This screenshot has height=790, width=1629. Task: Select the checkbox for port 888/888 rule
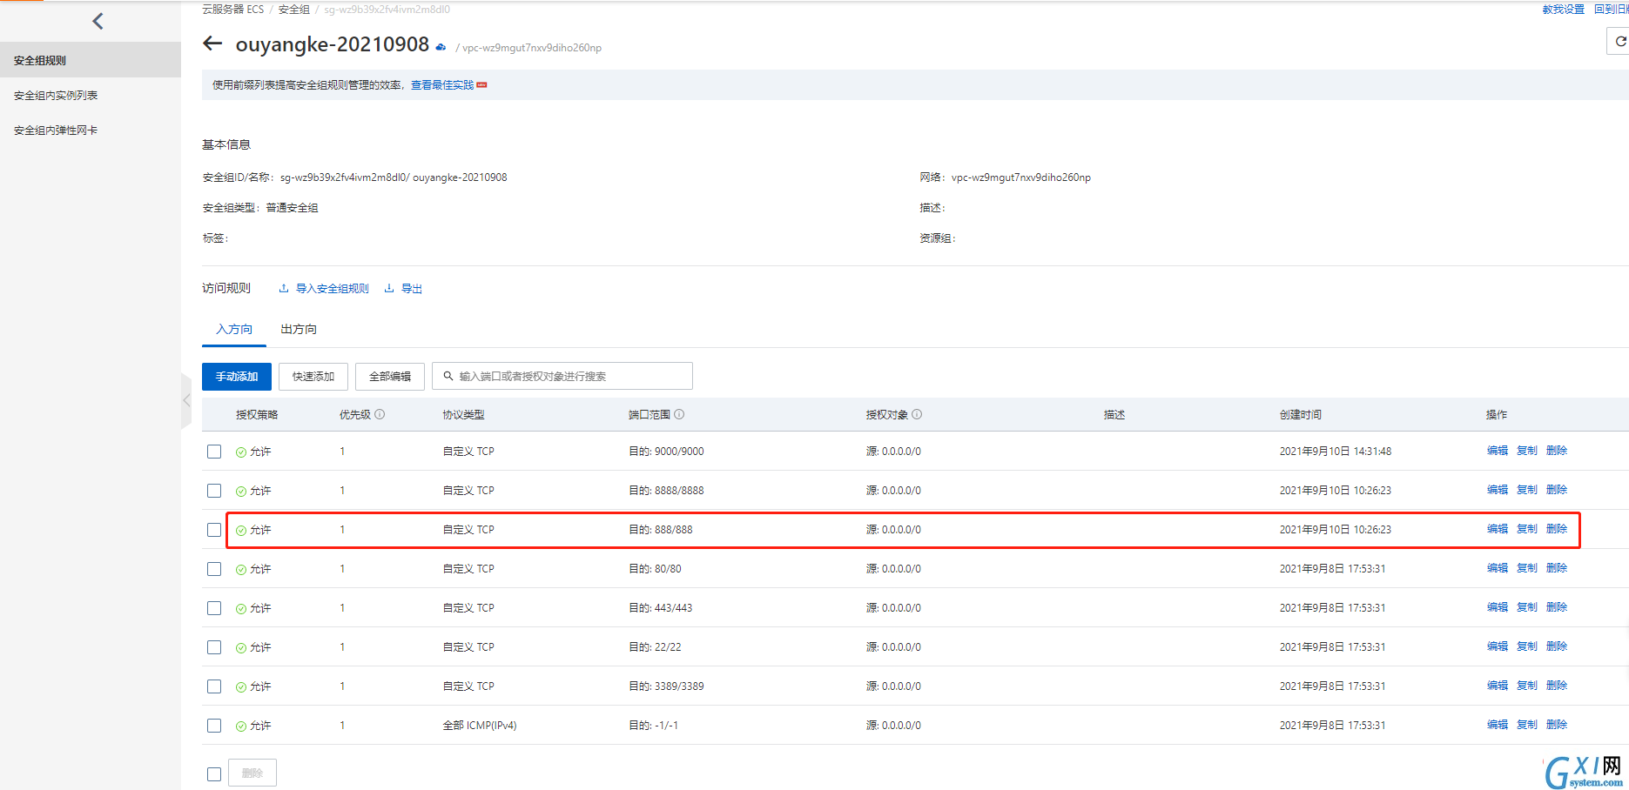point(214,530)
